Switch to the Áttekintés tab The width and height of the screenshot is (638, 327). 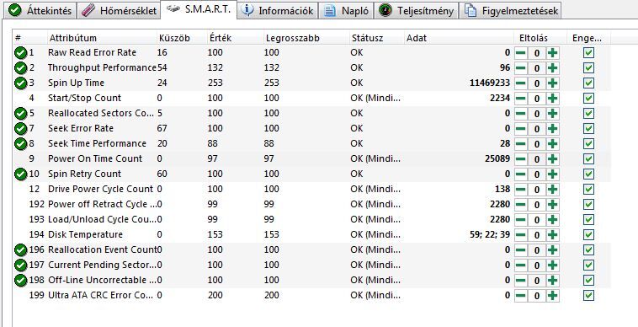coord(40,11)
